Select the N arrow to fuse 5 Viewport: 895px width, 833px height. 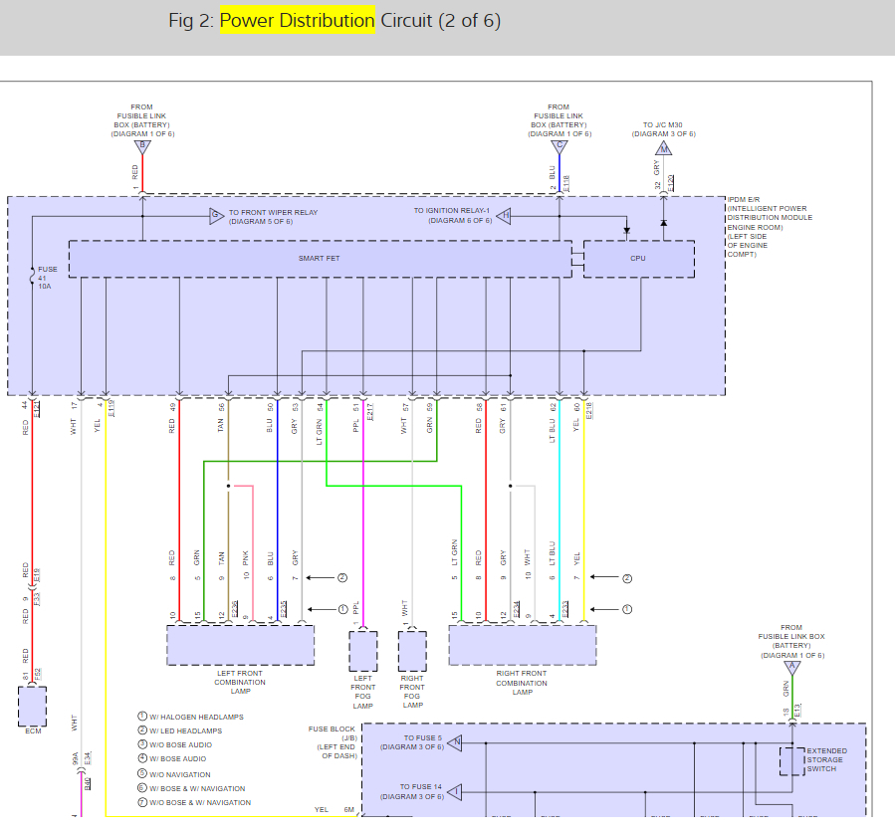click(455, 742)
